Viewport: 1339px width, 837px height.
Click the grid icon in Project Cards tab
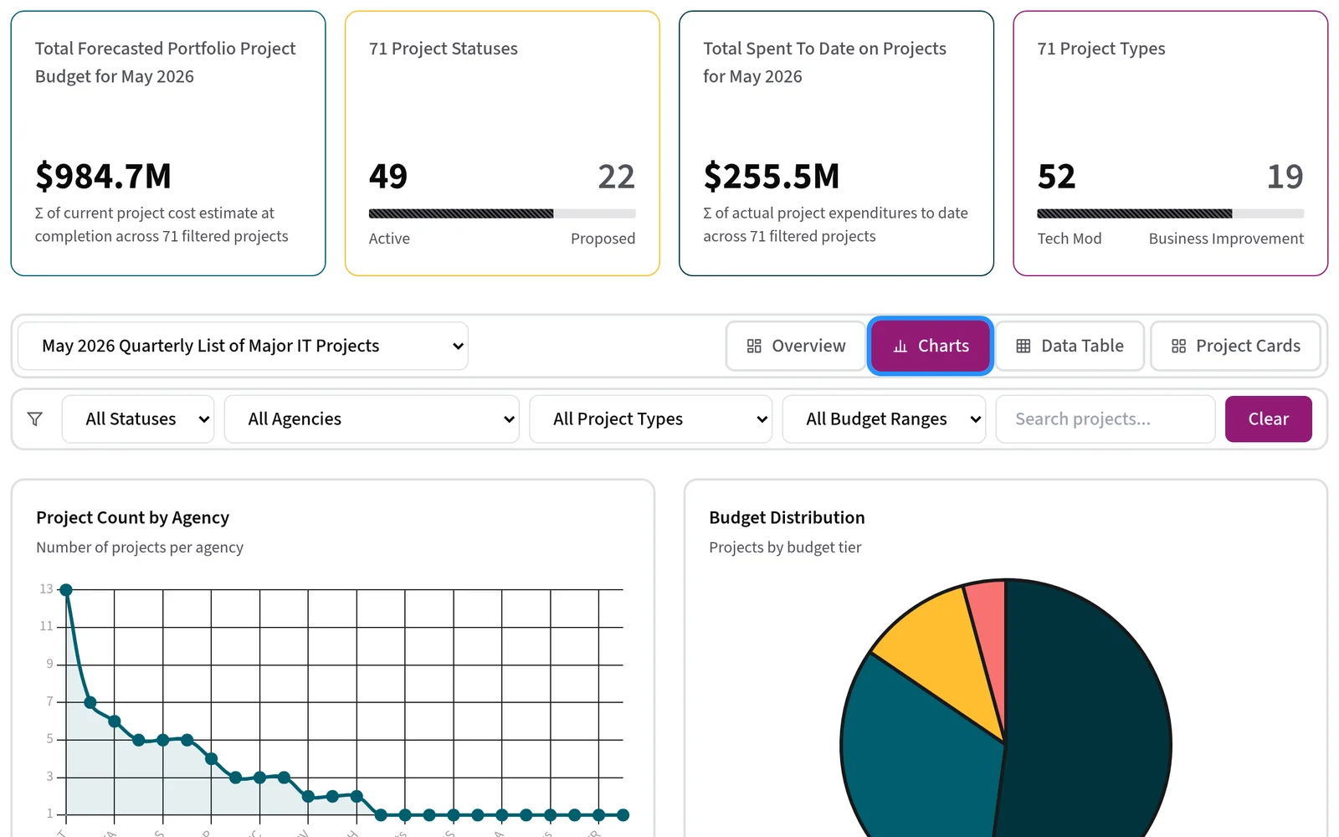tap(1178, 347)
